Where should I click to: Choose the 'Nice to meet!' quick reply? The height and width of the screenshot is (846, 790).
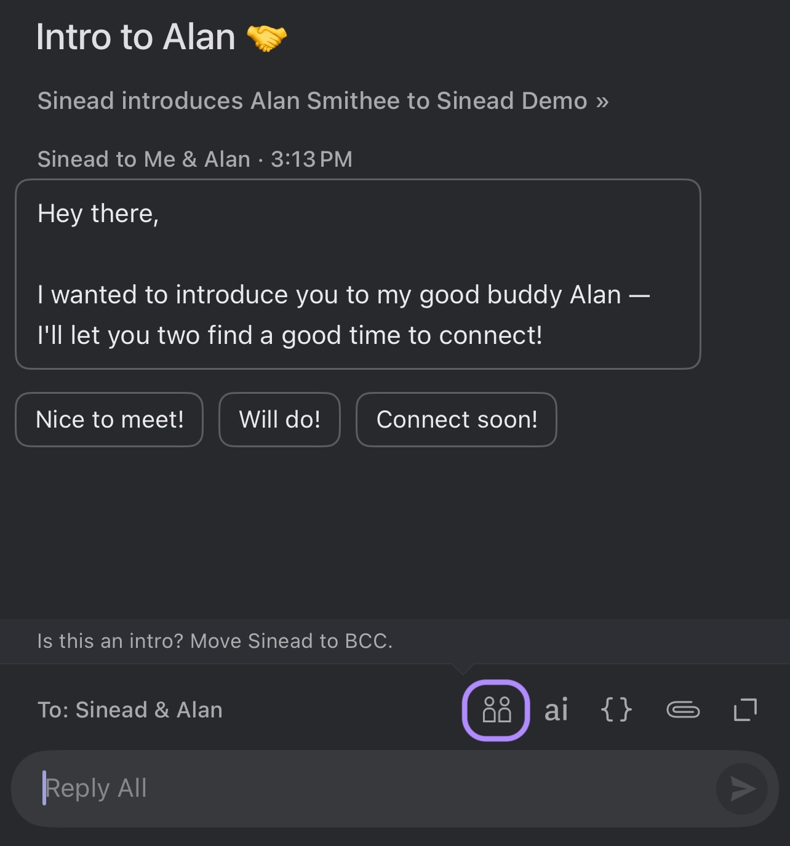(110, 420)
